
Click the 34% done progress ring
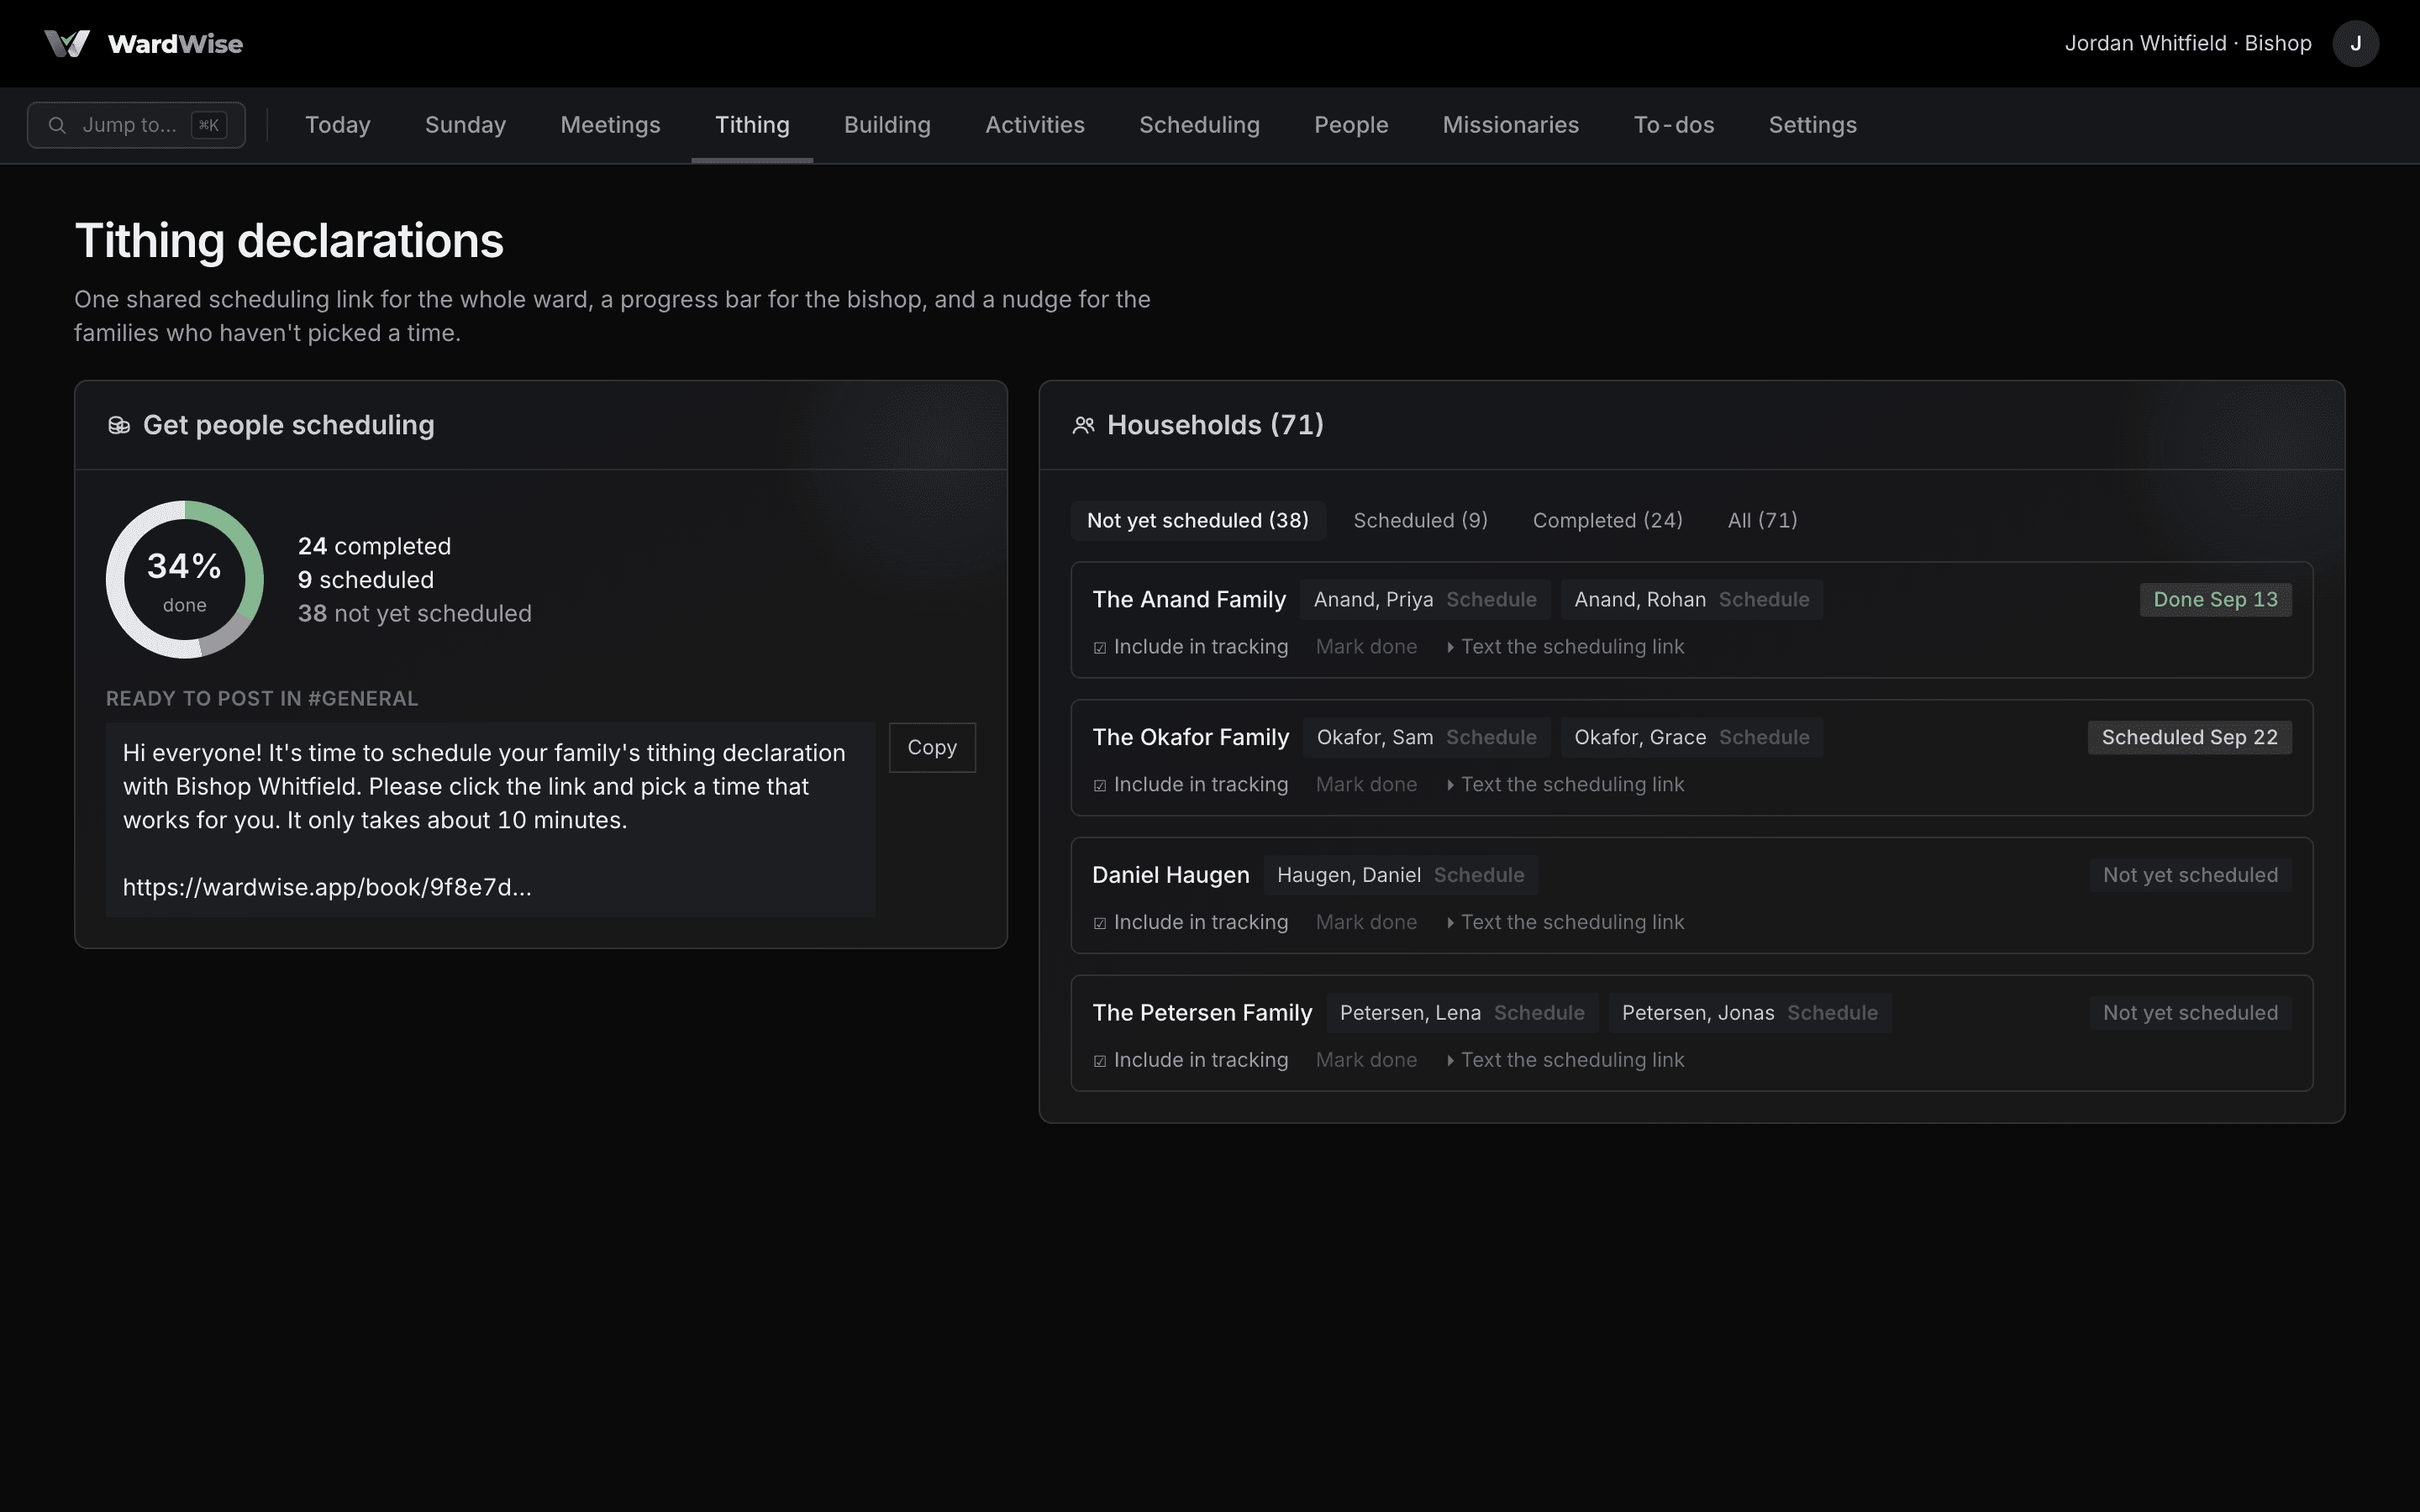(x=185, y=580)
